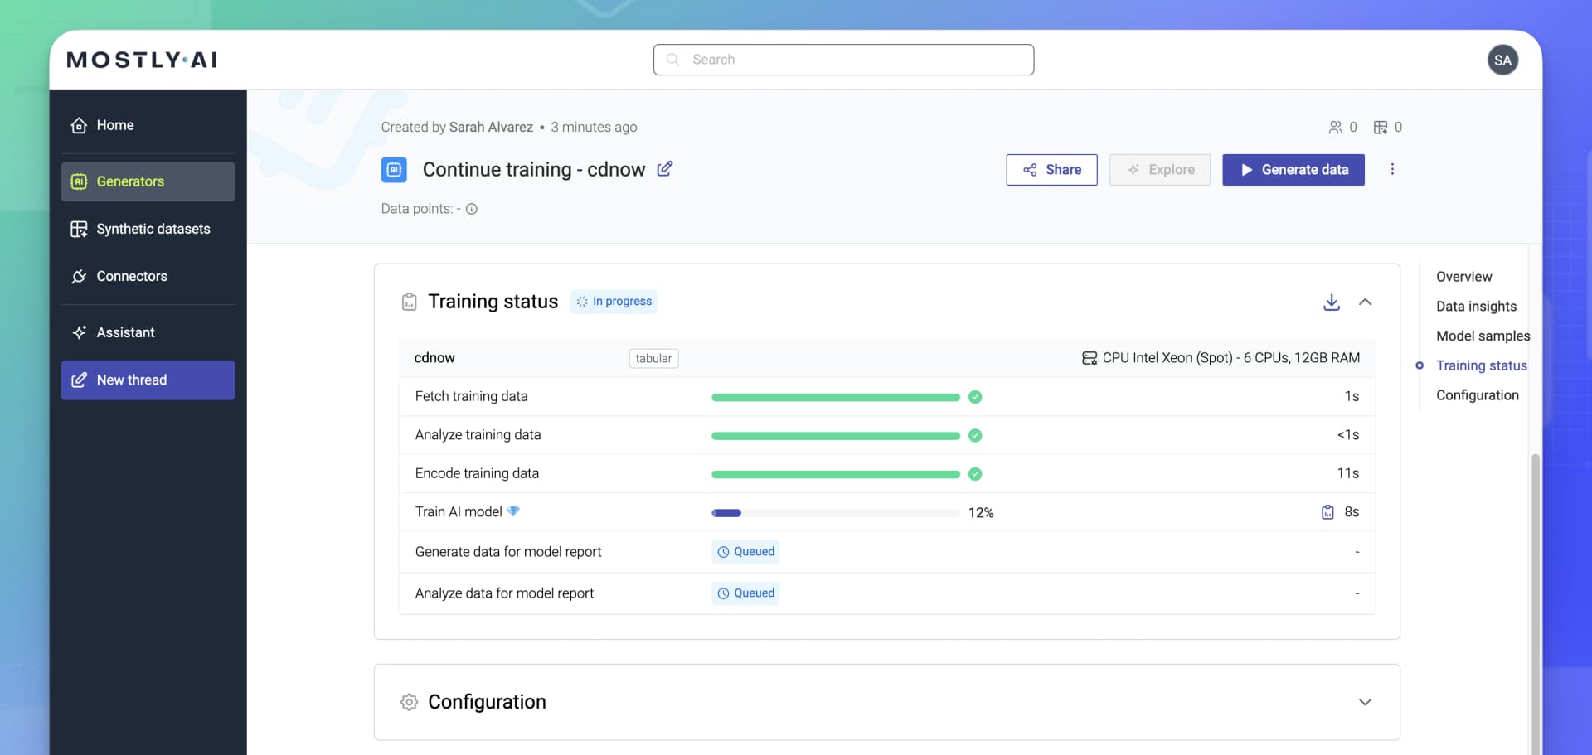Click the shared users count icon
The height and width of the screenshot is (755, 1592).
point(1335,127)
